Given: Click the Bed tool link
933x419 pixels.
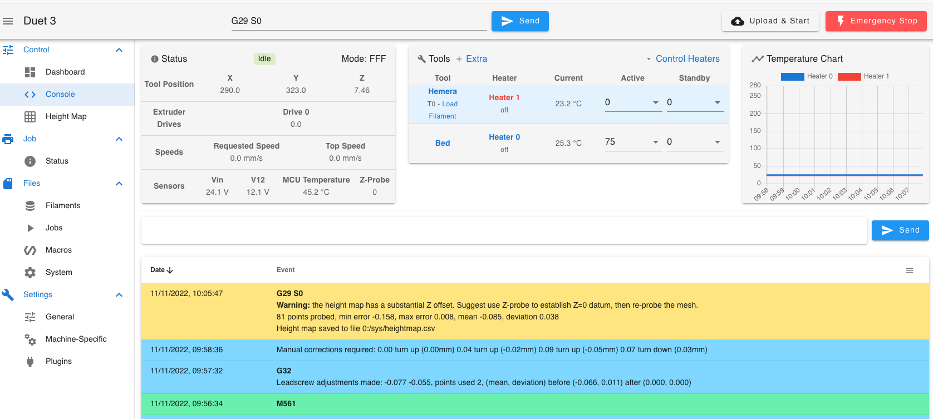Looking at the screenshot, I should 443,144.
